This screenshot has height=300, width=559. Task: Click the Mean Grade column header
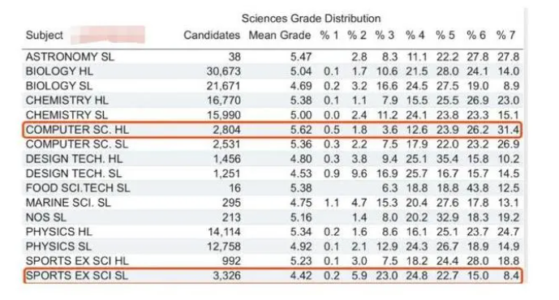point(279,36)
